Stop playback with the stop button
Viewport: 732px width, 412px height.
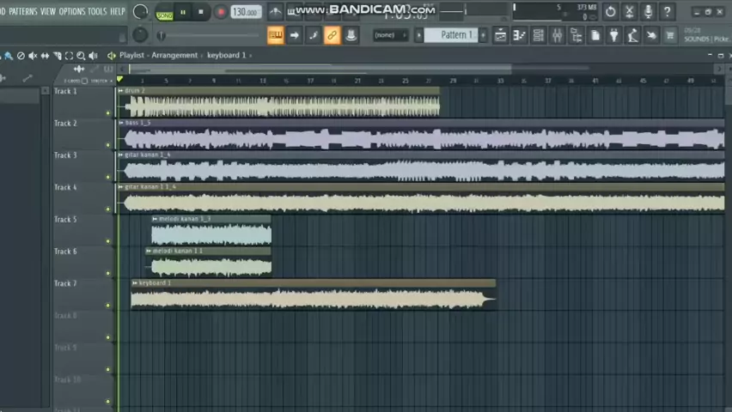pyautogui.click(x=201, y=12)
